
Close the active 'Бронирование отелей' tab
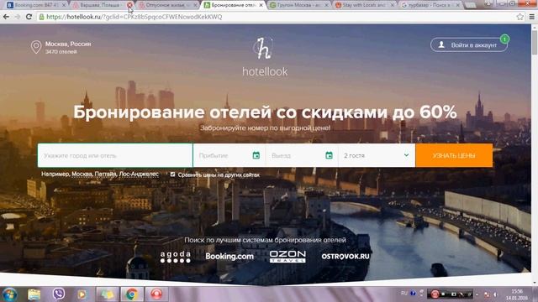[261, 5]
